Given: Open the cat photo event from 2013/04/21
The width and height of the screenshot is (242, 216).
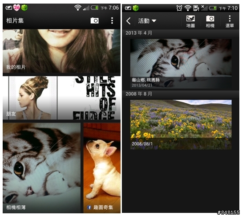Looking at the screenshot, I should (x=181, y=64).
